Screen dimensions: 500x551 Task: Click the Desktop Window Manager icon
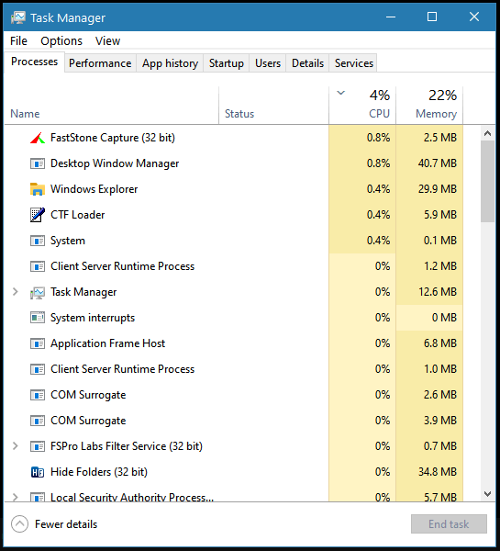click(x=38, y=163)
